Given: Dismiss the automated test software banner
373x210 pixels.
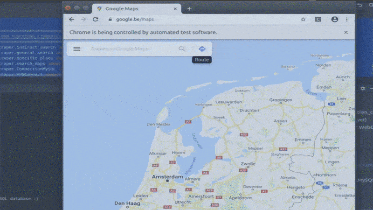Looking at the screenshot, I should (x=346, y=32).
